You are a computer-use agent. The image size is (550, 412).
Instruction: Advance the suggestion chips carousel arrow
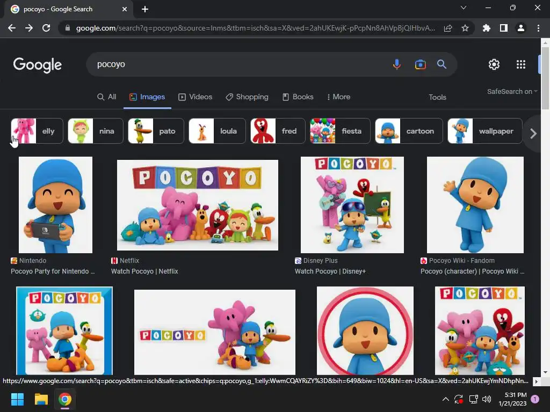[533, 134]
